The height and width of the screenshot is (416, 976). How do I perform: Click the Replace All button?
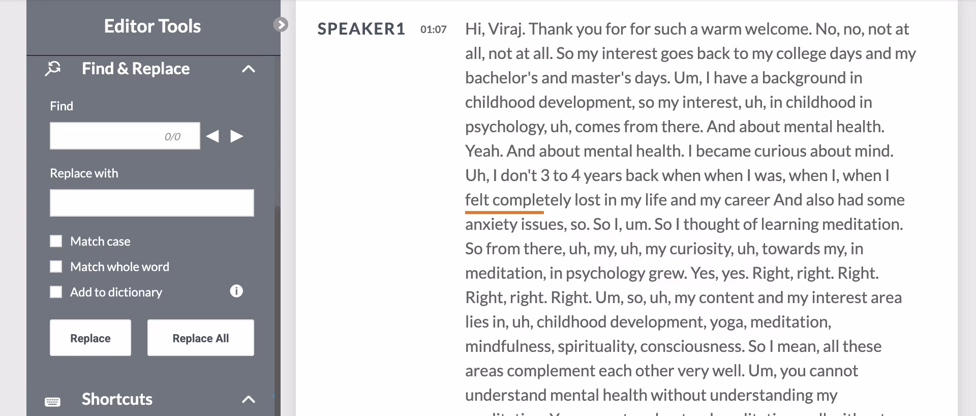click(201, 338)
